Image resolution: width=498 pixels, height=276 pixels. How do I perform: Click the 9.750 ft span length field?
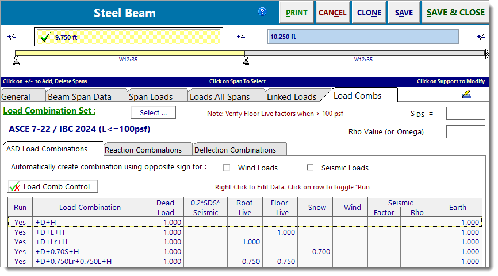click(x=128, y=37)
